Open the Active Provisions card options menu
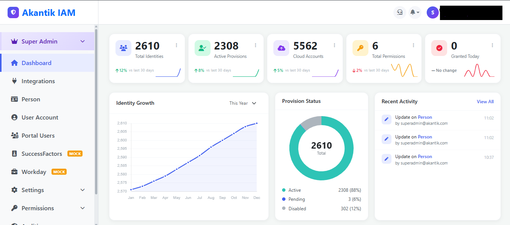The image size is (510, 225). 256,45
